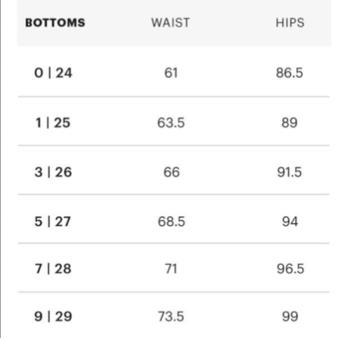This screenshot has height=340, width=343.
Task: Click the hips value 89
Action: tap(290, 123)
